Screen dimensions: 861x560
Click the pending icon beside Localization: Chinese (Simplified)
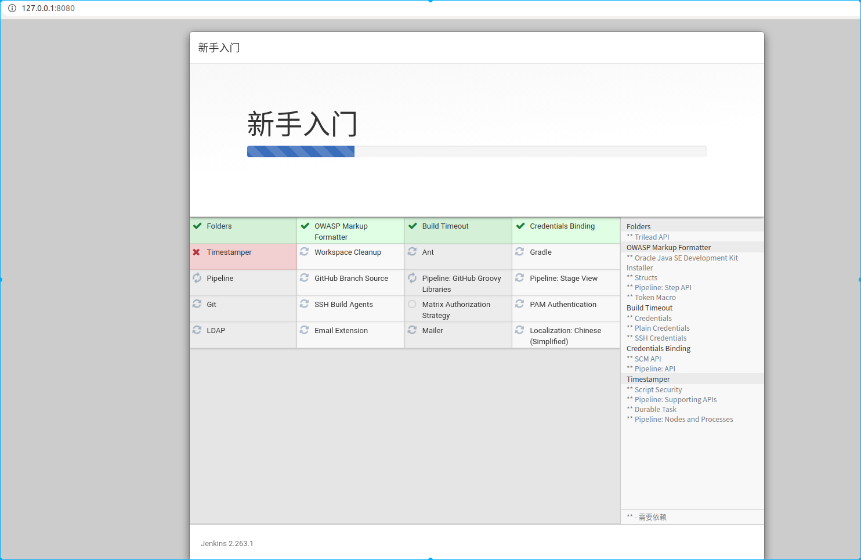520,330
